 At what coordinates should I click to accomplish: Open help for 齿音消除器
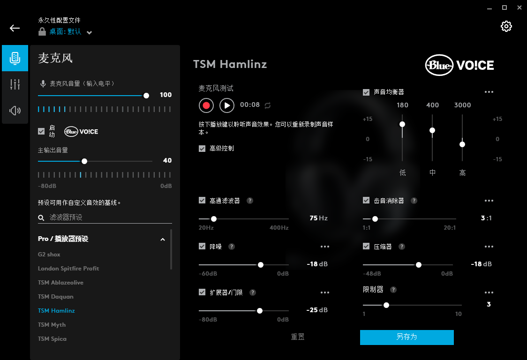point(414,201)
